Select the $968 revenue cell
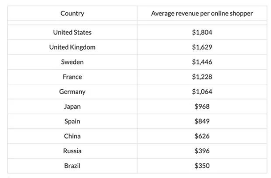Viewport: 271px width, 178px height. pyautogui.click(x=202, y=106)
